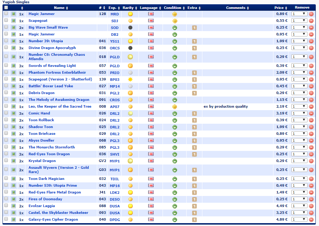This screenshot has width=319, height=226.
Task: Remove Evolzar Laggia from the list
Action: point(311,206)
